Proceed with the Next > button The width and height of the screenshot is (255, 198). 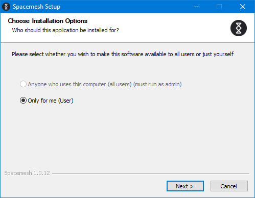(x=185, y=186)
